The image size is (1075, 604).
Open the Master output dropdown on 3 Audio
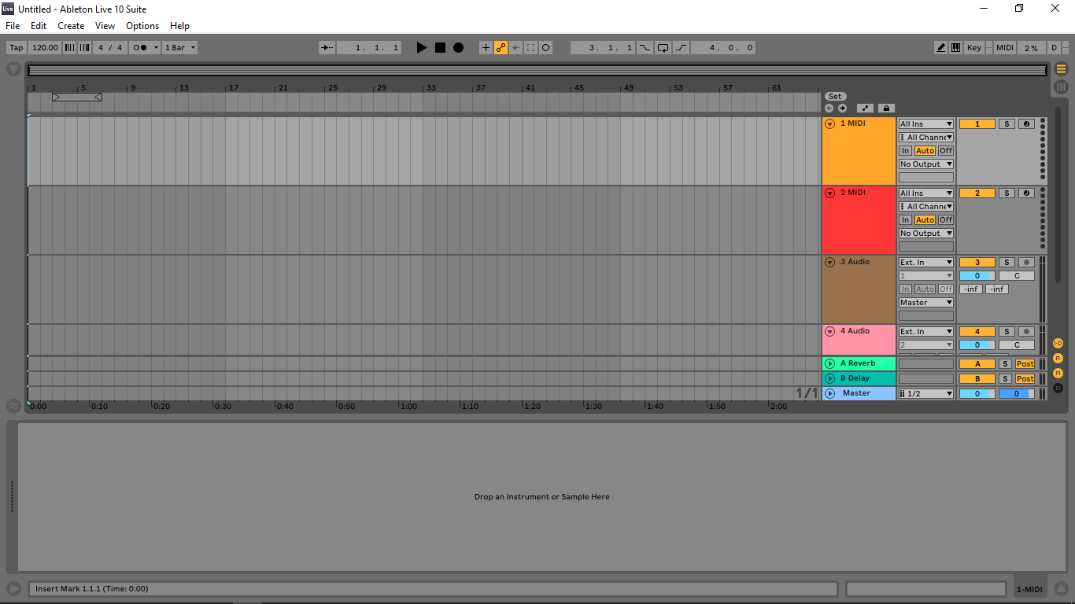coord(925,303)
